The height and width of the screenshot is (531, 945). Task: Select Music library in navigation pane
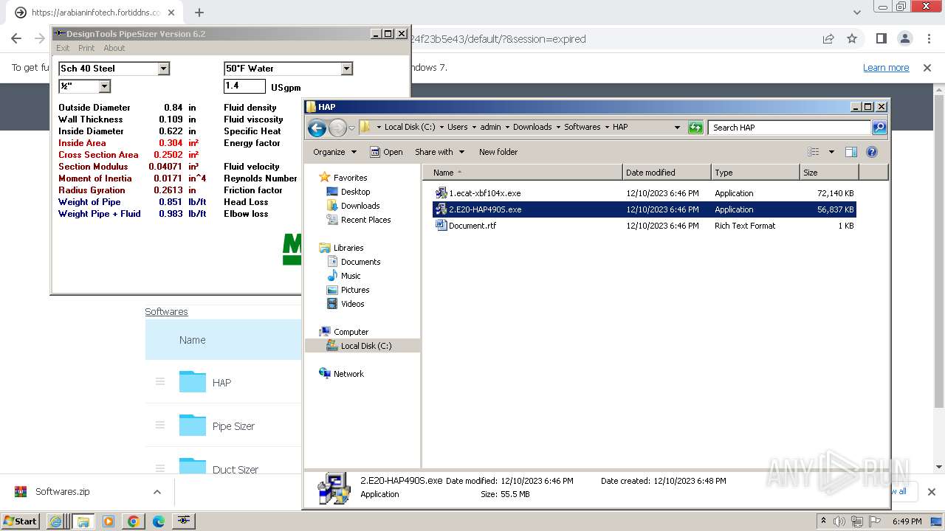click(x=351, y=276)
